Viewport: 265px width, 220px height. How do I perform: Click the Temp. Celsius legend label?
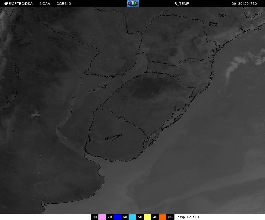[187, 217]
